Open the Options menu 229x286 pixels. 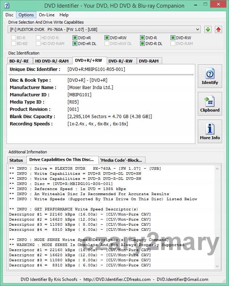[x=26, y=15]
